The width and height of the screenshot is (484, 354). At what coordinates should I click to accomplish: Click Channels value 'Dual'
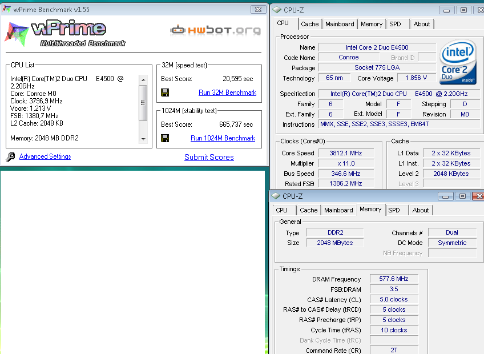click(452, 232)
